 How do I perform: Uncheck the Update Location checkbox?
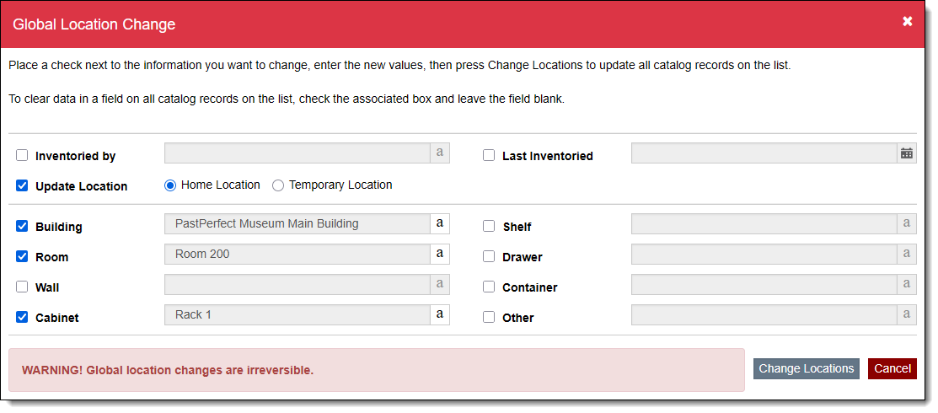[22, 185]
